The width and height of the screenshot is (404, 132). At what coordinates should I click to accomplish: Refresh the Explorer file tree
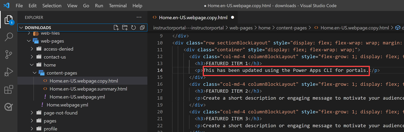(133, 28)
